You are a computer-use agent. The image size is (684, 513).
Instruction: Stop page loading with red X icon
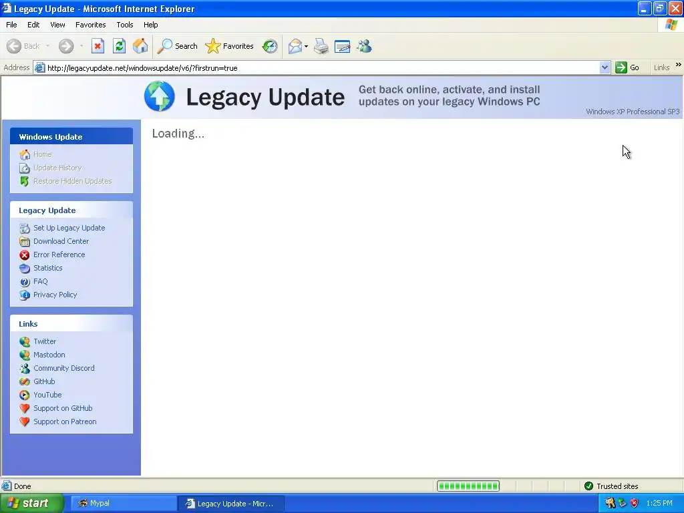point(98,46)
